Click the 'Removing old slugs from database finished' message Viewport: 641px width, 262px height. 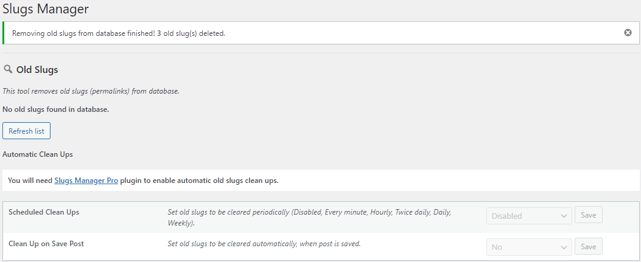click(119, 33)
